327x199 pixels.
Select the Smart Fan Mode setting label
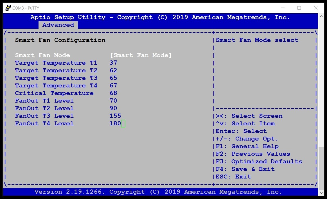pyautogui.click(x=42, y=55)
